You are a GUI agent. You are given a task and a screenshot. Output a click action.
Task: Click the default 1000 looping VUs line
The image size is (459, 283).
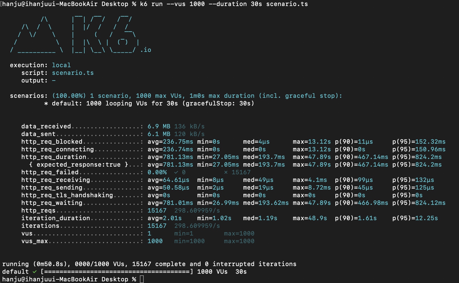[149, 103]
